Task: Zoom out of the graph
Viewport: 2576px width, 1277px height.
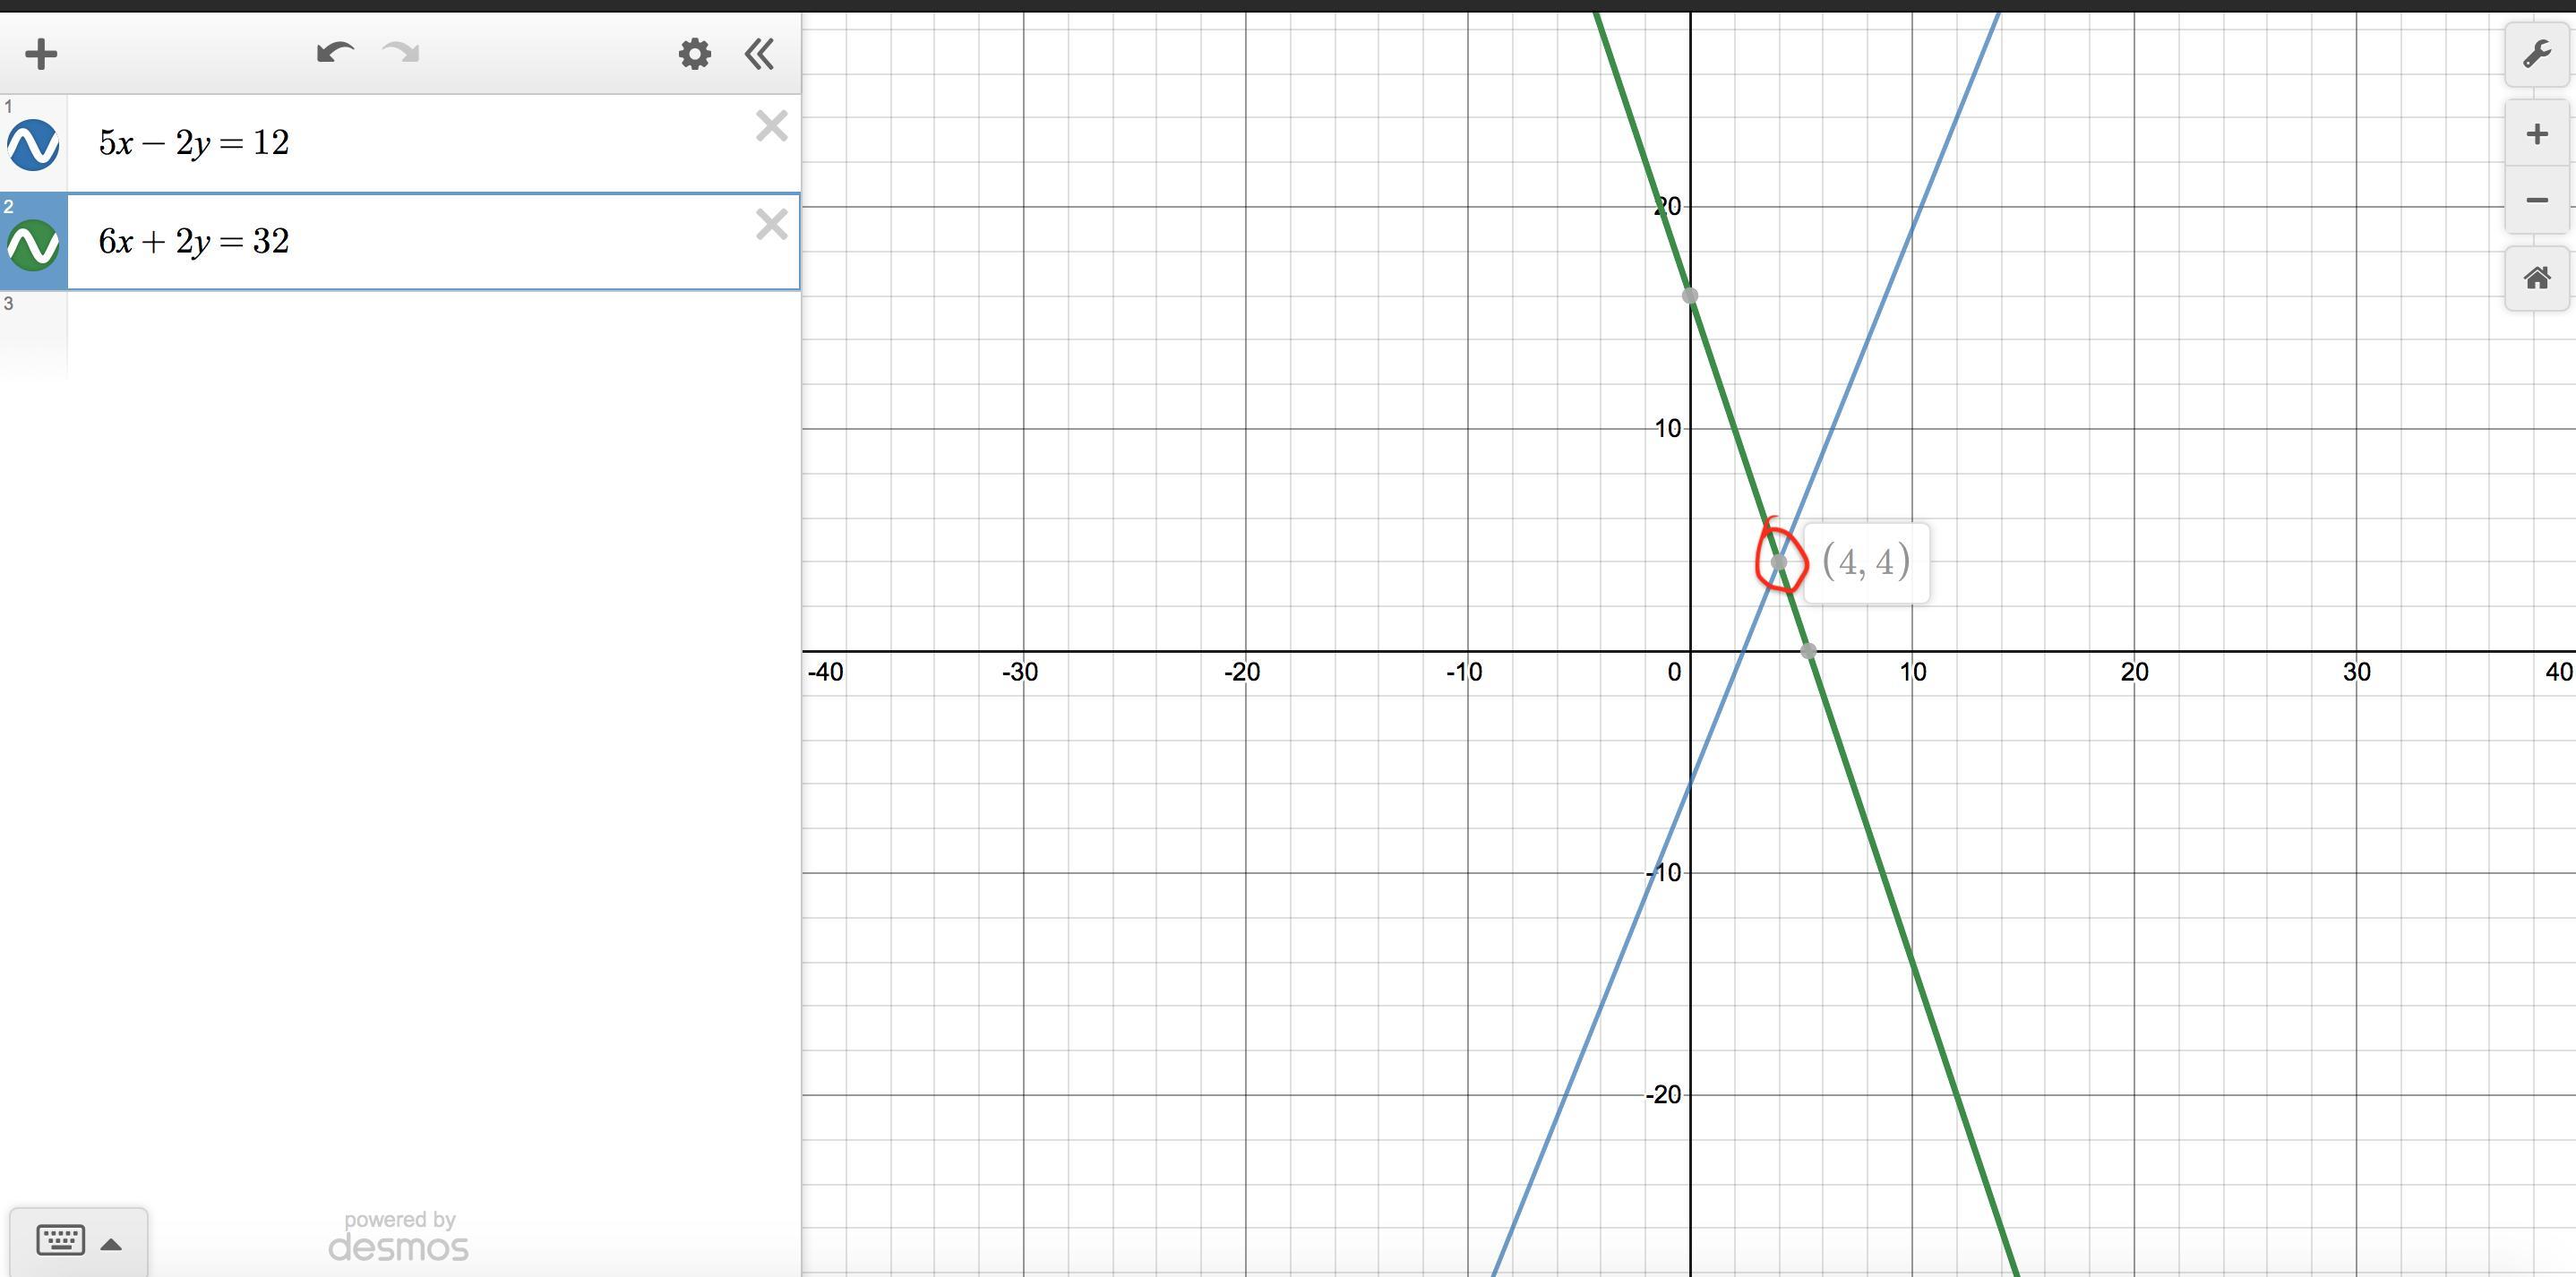Action: 2536,201
